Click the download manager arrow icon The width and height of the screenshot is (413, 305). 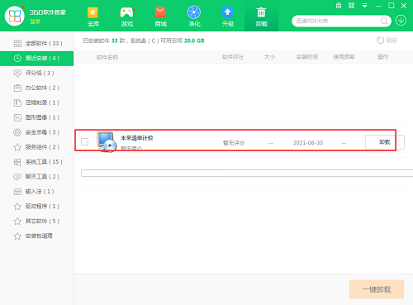pos(401,21)
